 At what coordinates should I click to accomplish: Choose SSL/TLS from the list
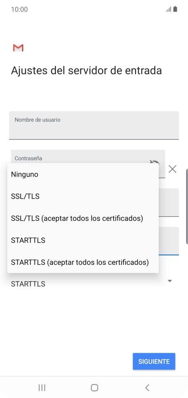click(83, 196)
